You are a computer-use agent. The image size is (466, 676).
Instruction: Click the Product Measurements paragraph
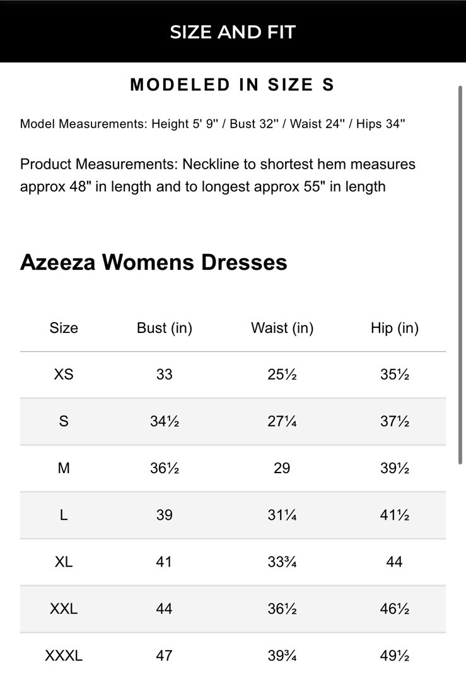[218, 175]
